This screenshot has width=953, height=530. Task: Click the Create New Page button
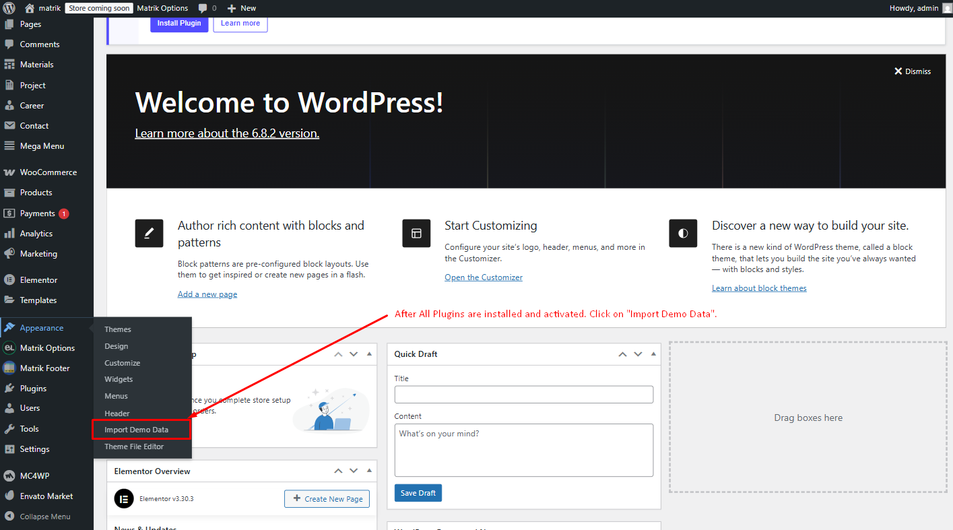(x=327, y=499)
